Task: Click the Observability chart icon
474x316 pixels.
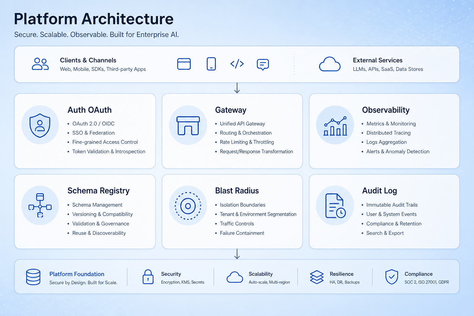Action: (335, 126)
